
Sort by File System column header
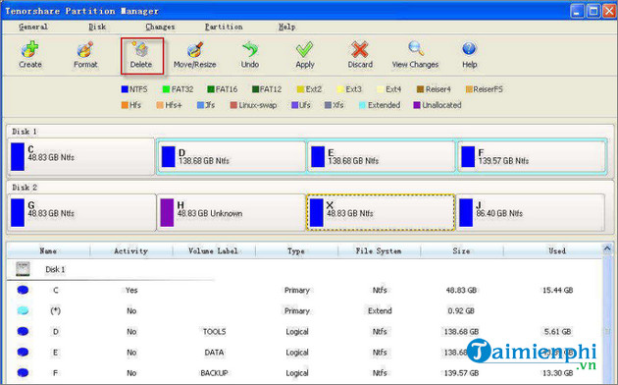(379, 250)
